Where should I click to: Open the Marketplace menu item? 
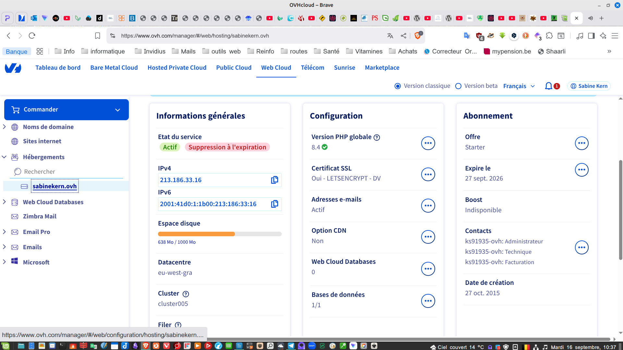click(382, 68)
